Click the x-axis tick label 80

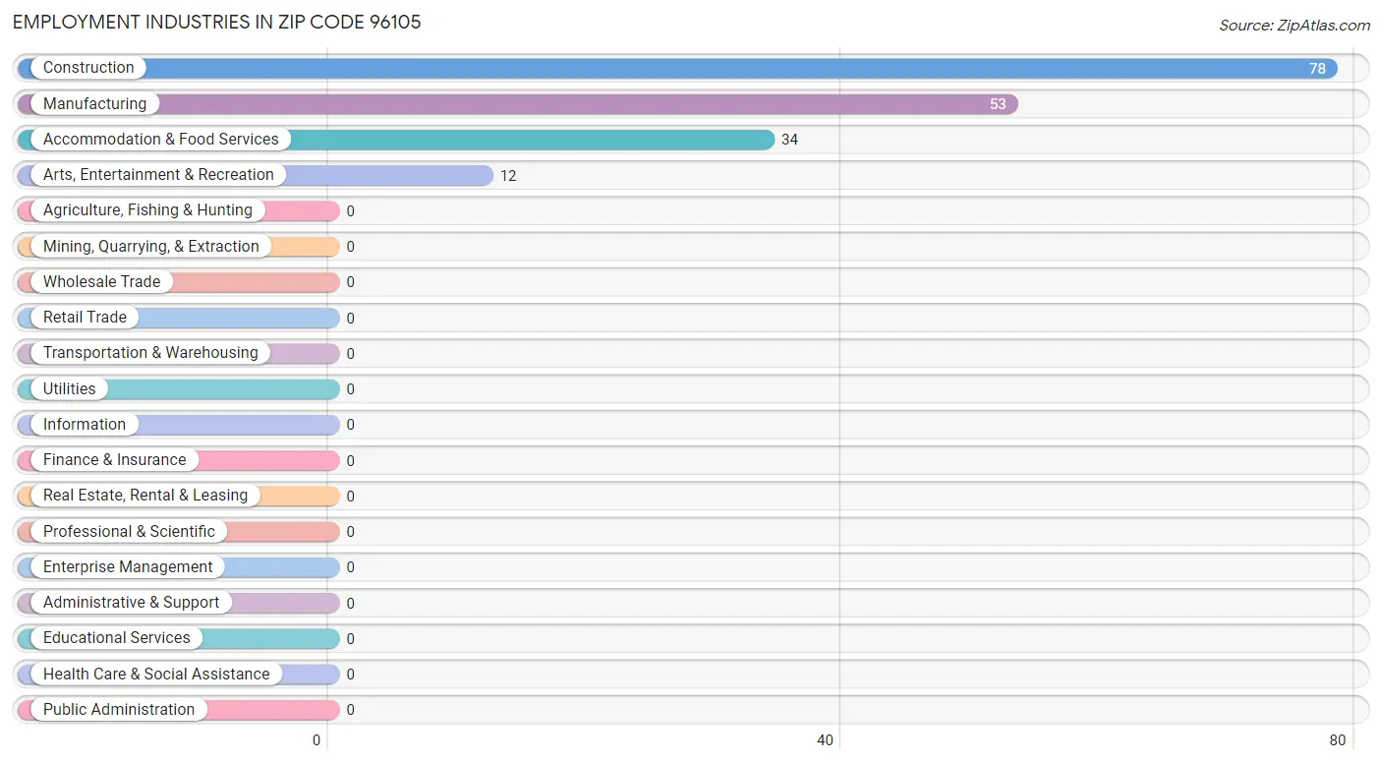coord(1337,740)
